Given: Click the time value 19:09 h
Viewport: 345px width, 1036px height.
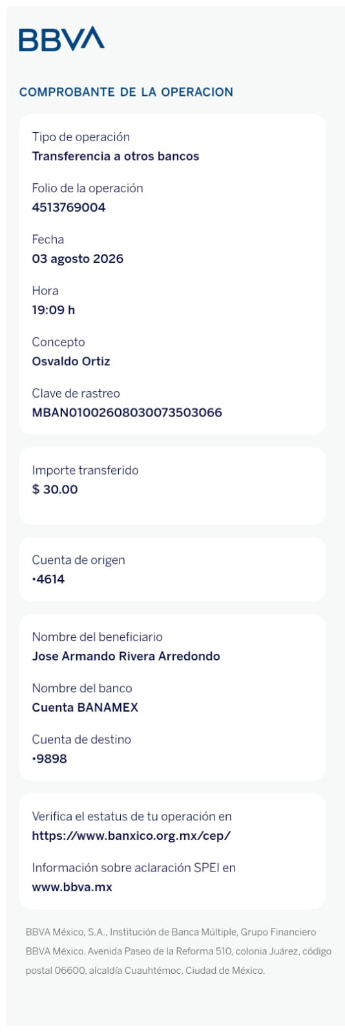Looking at the screenshot, I should [53, 310].
